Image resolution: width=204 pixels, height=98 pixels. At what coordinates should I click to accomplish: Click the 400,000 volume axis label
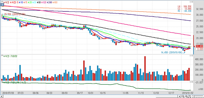point(199,59)
